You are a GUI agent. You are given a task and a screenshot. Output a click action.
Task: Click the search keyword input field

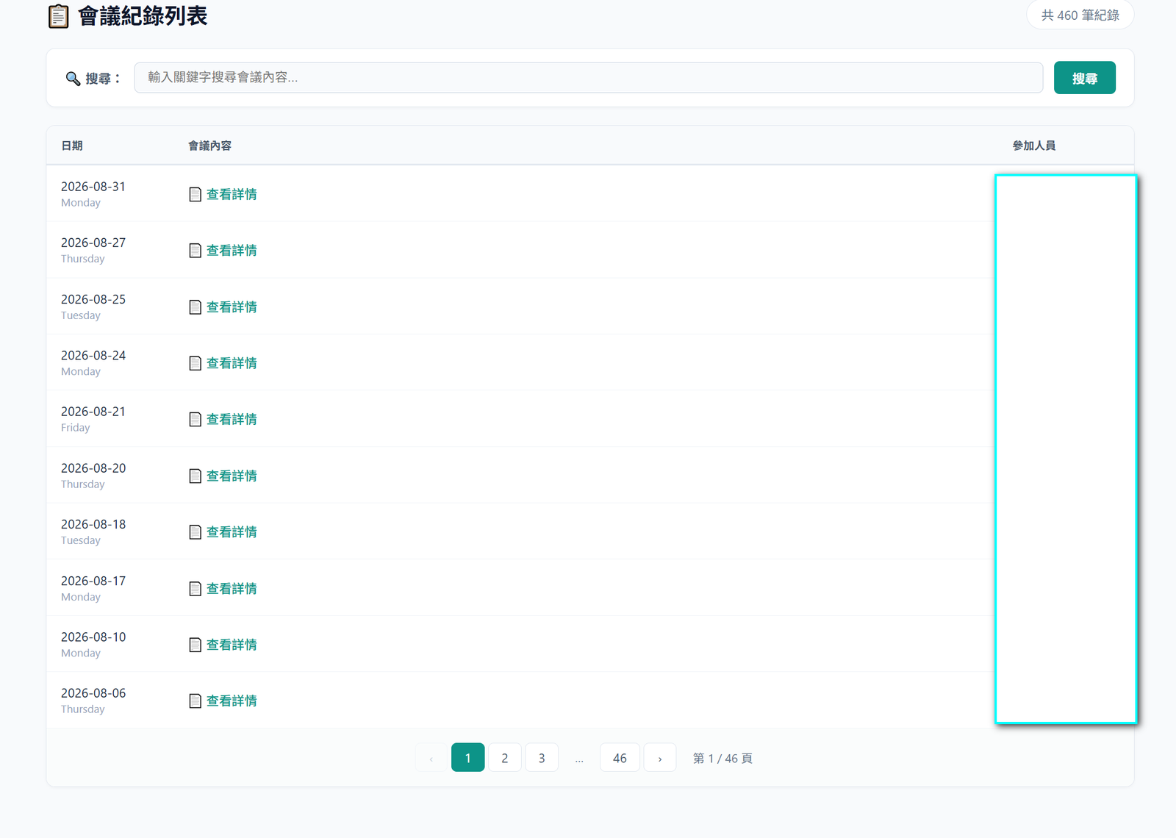[x=588, y=78]
